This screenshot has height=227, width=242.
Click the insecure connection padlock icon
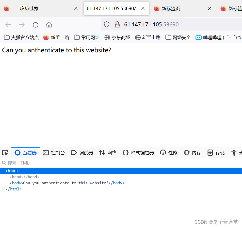pos(117,24)
